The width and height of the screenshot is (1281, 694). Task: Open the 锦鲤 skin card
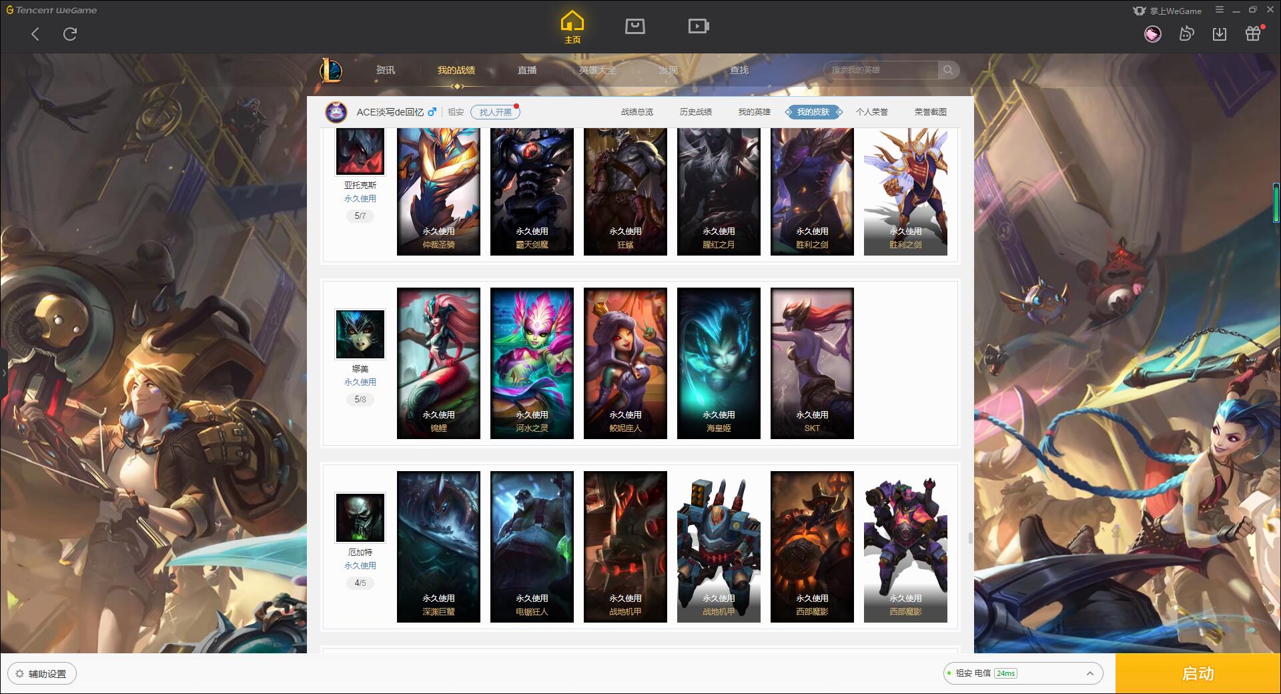pos(438,363)
